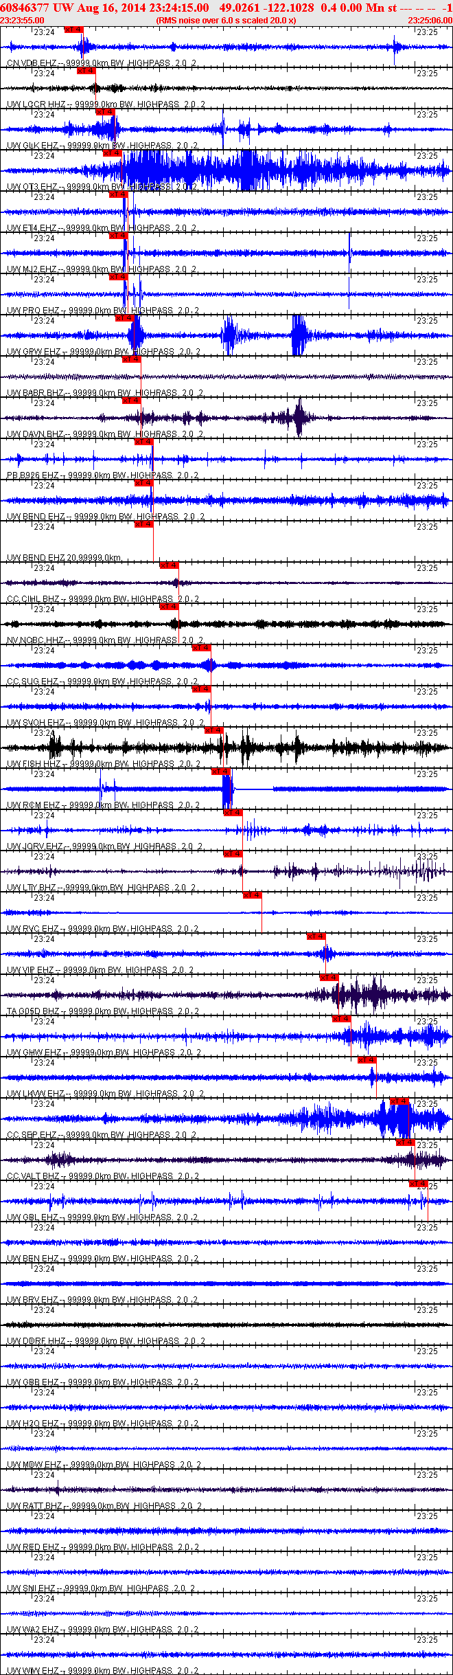The image size is (453, 1675).
Task: Select the UW VIP EHZ station label
Action: (x=100, y=970)
